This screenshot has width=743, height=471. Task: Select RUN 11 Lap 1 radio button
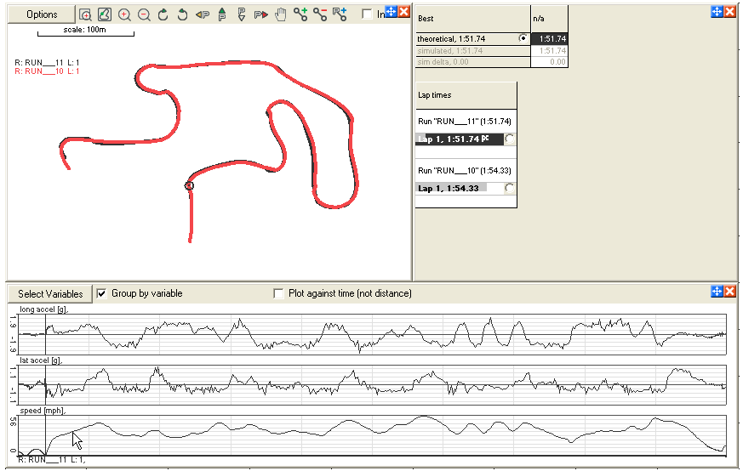point(510,139)
